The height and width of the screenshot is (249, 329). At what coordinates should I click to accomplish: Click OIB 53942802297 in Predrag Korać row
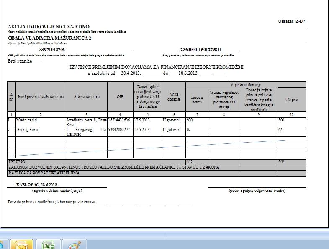[119, 130]
